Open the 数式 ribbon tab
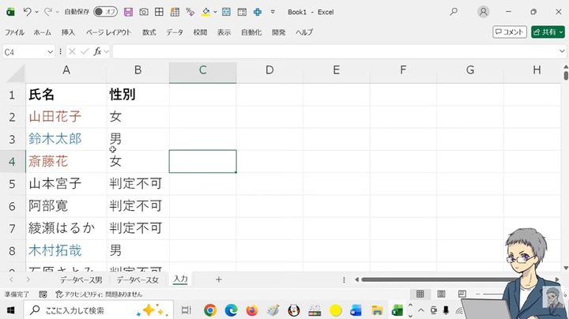 pos(149,32)
